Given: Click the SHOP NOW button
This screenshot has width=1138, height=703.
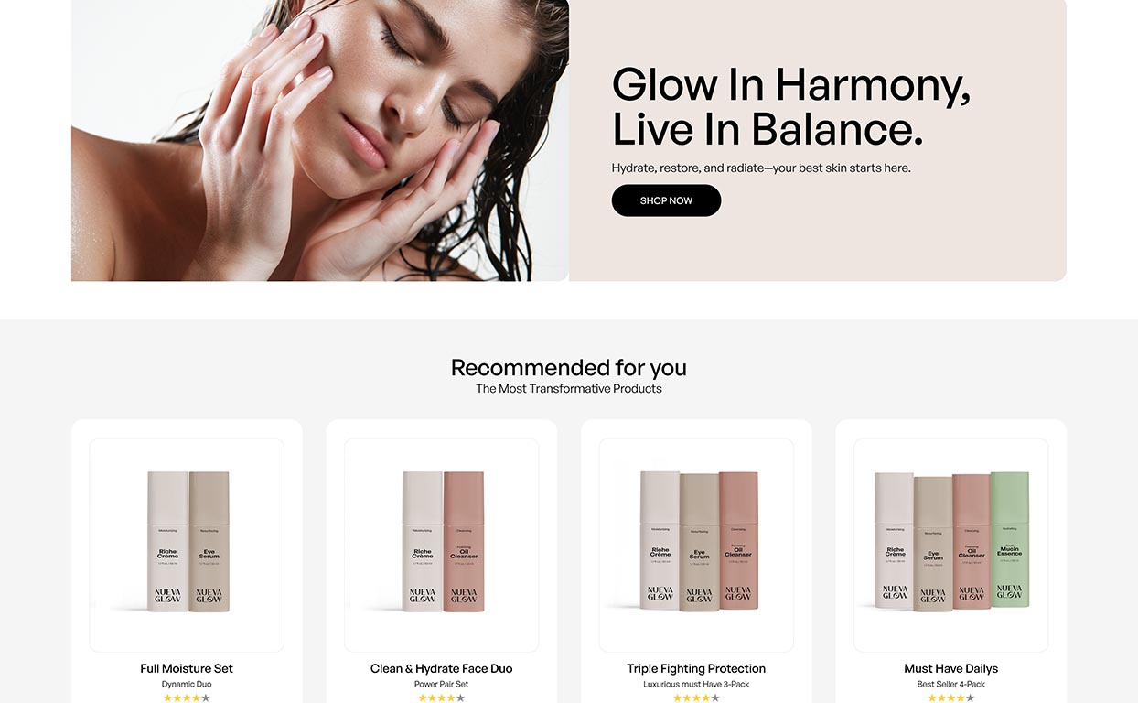Looking at the screenshot, I should (666, 200).
